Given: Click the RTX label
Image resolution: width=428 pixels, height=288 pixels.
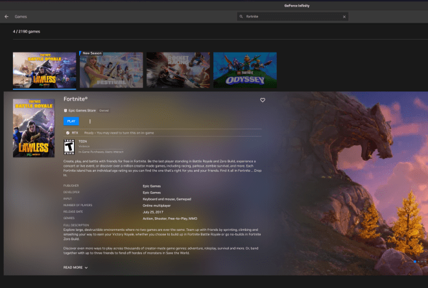Looking at the screenshot, I should (75, 133).
